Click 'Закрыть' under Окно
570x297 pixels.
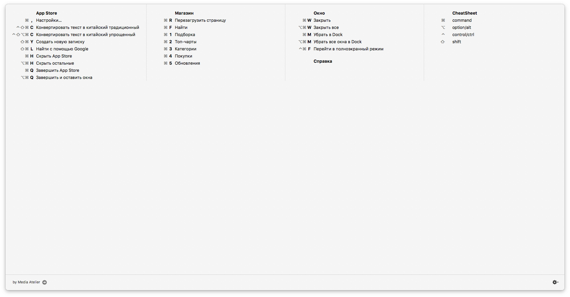click(x=322, y=20)
